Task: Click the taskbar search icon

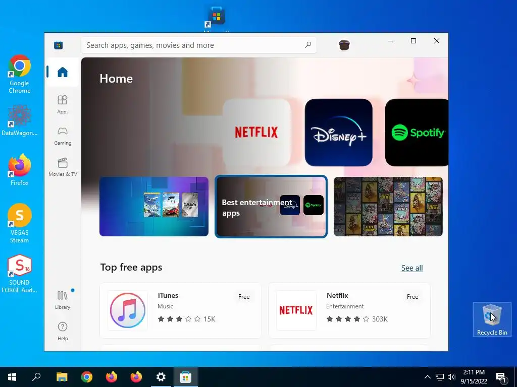Action: (x=36, y=377)
